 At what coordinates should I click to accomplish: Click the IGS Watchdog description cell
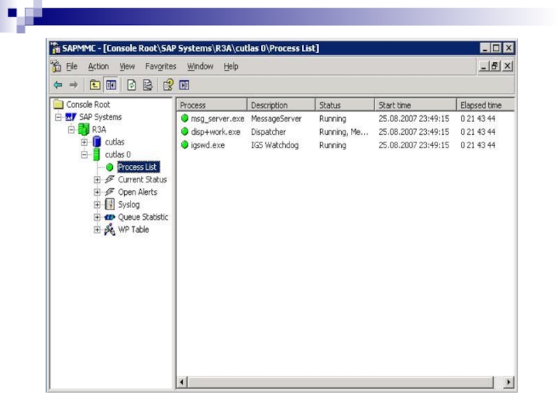pos(275,145)
